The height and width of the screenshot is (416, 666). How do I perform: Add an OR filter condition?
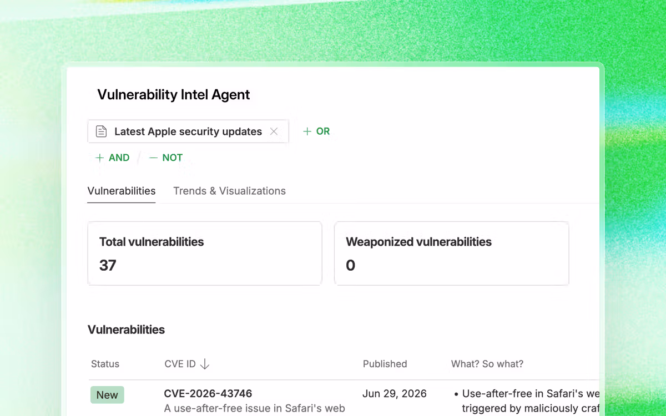point(316,131)
